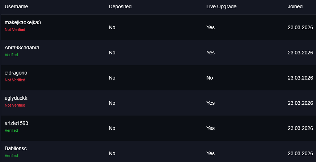
Task: Click Not Verified status under makejkaokejka3
Action: coord(15,30)
